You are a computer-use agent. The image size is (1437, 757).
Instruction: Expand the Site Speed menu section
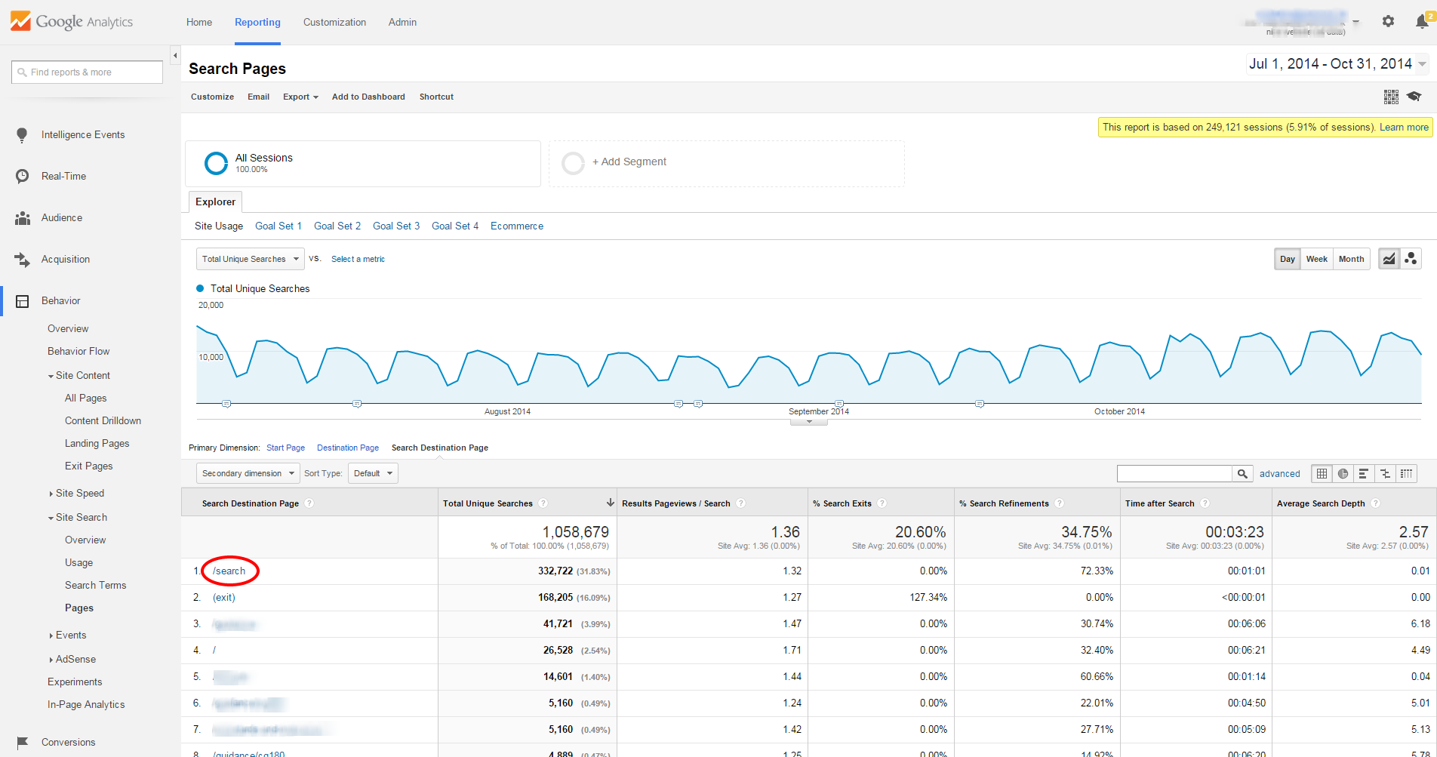79,493
